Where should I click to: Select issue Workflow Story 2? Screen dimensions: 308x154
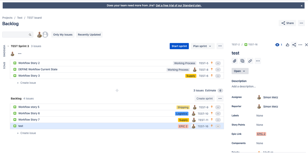pos(117,63)
